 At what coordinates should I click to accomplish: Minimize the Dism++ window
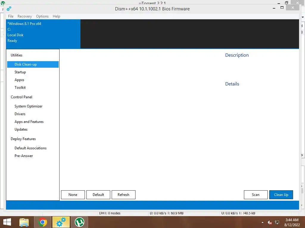(274, 8)
